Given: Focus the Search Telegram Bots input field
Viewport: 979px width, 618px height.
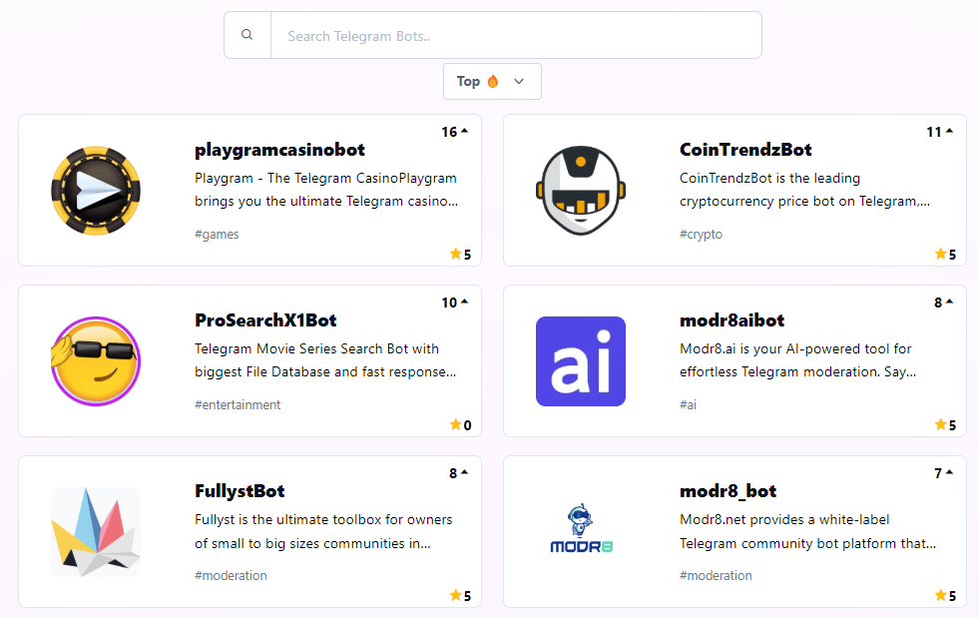Looking at the screenshot, I should pyautogui.click(x=516, y=35).
